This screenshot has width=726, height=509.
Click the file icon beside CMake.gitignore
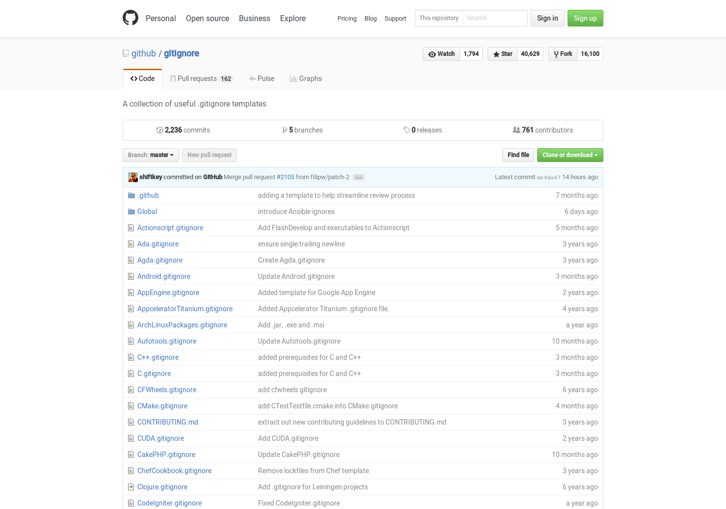131,406
